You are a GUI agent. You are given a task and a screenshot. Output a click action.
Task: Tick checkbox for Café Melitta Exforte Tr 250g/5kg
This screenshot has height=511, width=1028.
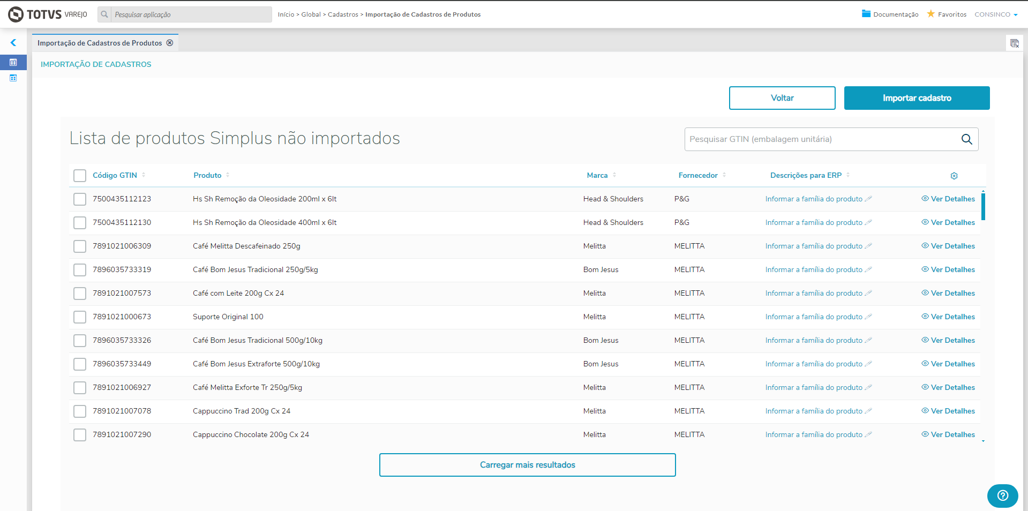tap(80, 388)
